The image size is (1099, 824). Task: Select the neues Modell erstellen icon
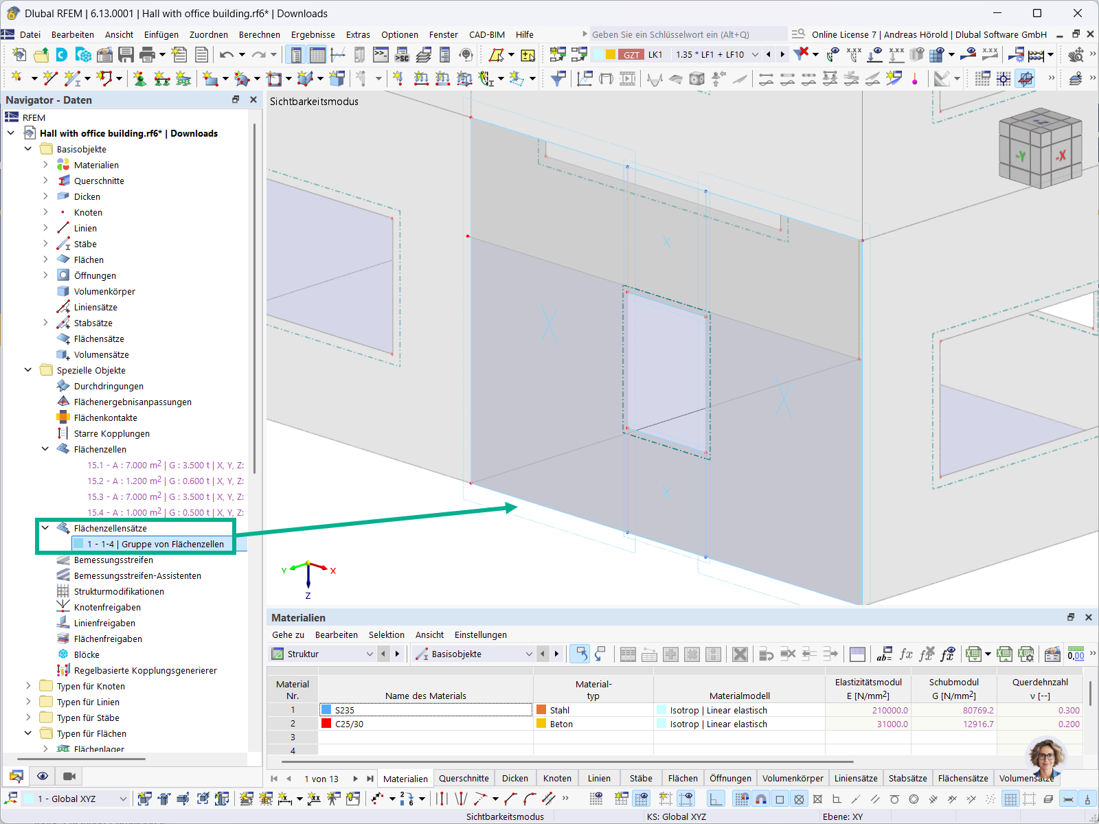(x=19, y=56)
